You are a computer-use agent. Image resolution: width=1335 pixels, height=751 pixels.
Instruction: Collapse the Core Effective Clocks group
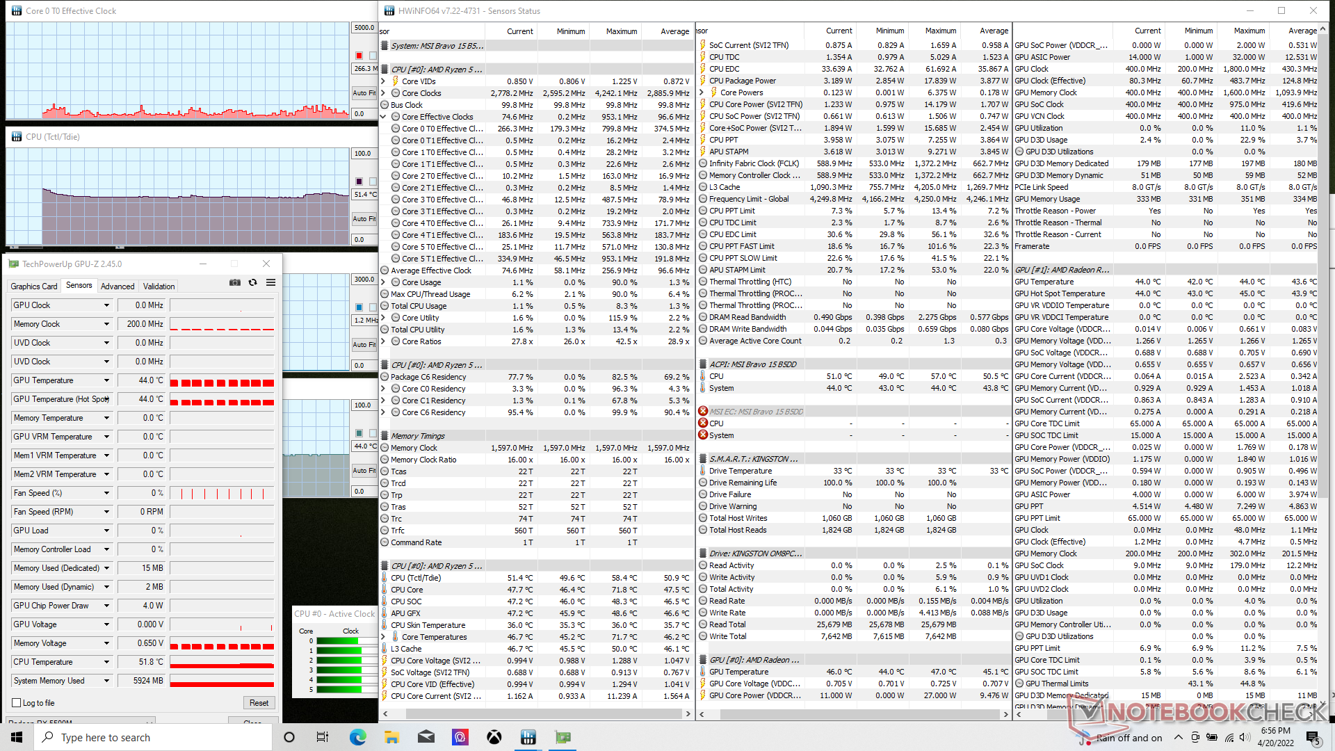tap(385, 117)
